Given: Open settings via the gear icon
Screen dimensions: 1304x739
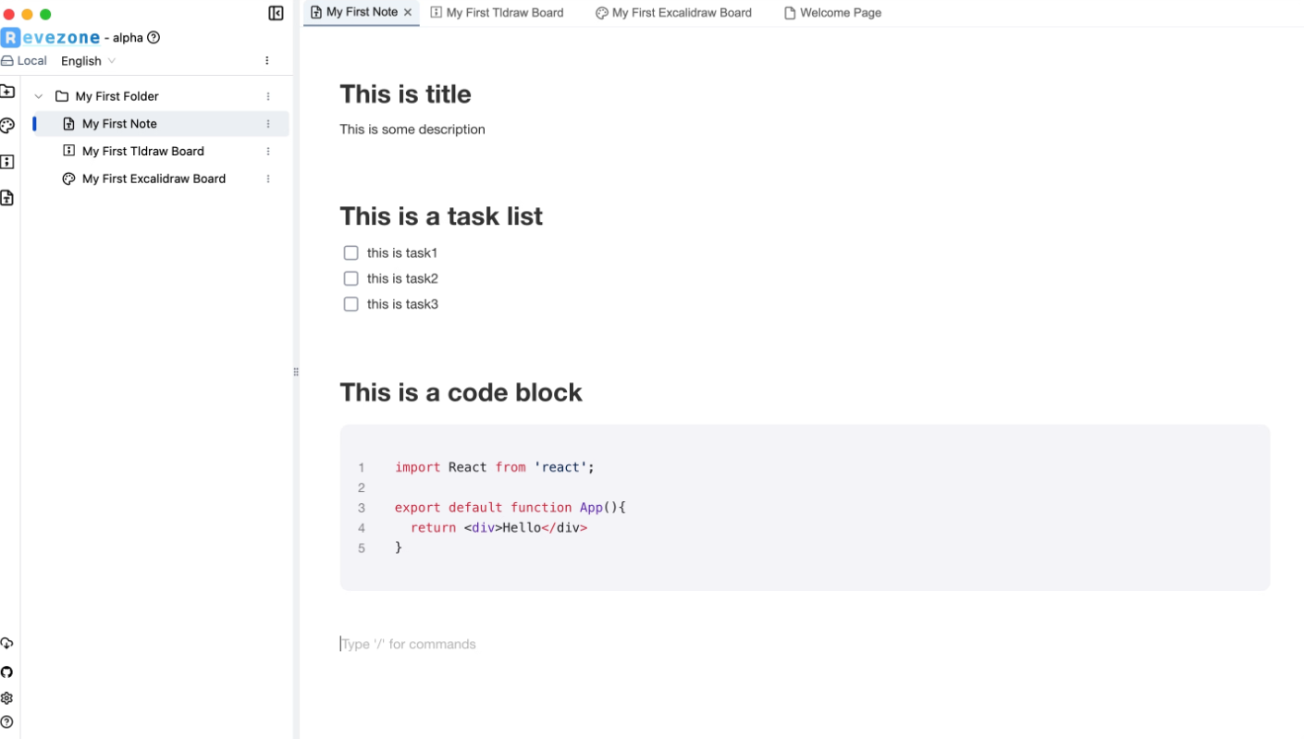Looking at the screenshot, I should pyautogui.click(x=7, y=698).
